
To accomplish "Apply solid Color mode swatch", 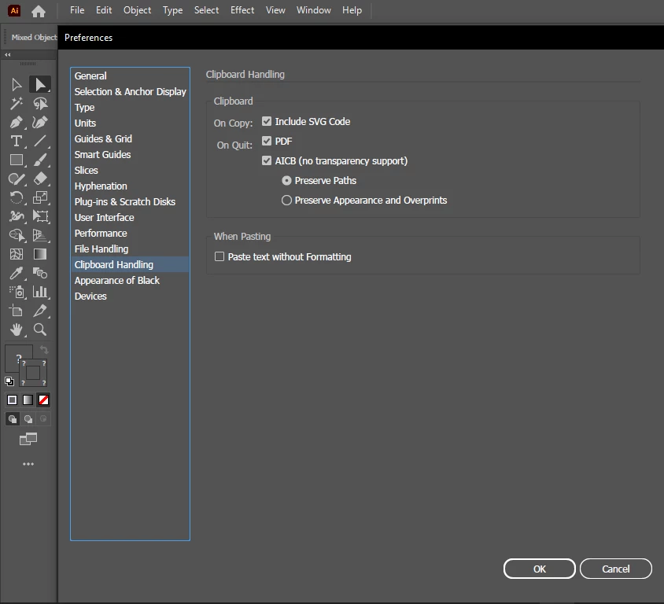I will [13, 400].
